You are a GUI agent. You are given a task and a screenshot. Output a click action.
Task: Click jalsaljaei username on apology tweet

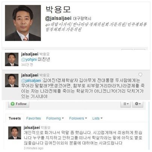tap(32, 128)
